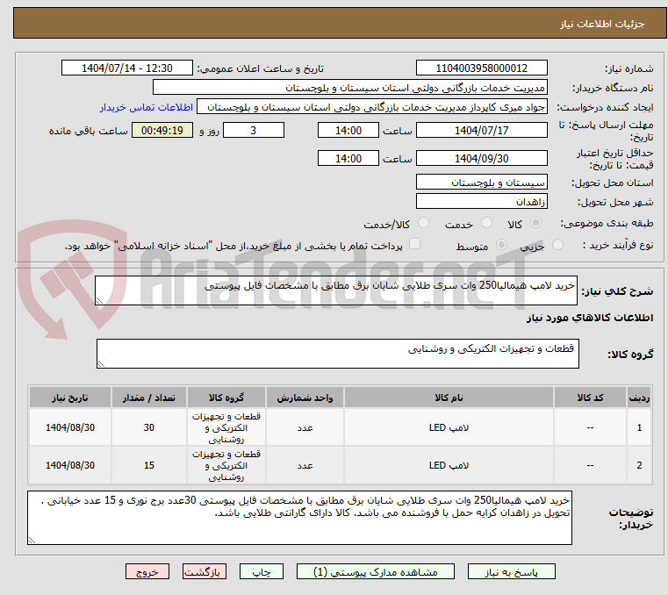Click the remaining days field showing 3

(254, 131)
